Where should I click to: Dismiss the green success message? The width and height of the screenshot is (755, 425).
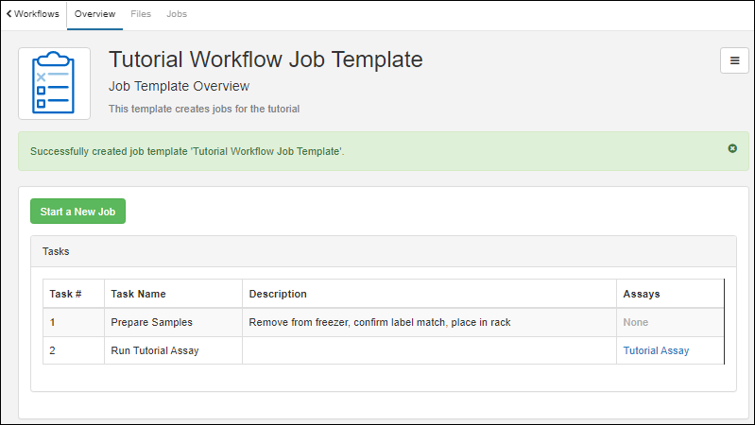pos(732,148)
